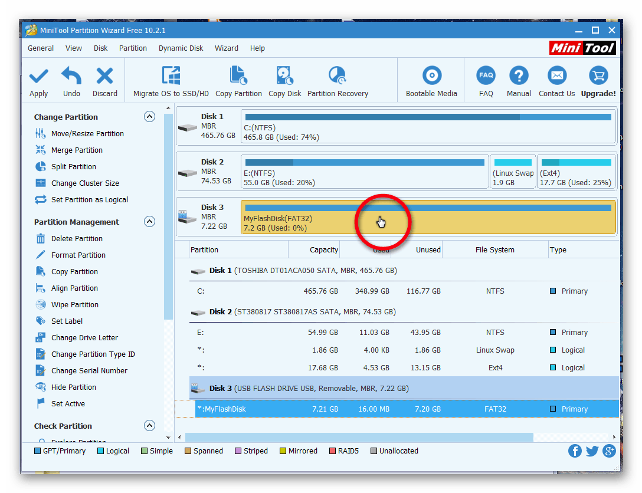The width and height of the screenshot is (642, 493).
Task: Click Format Partition in sidebar
Action: 78,255
